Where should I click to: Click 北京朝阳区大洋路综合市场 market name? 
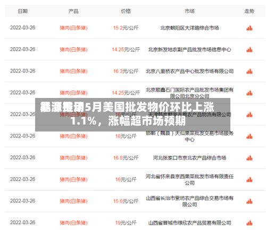click(x=189, y=28)
